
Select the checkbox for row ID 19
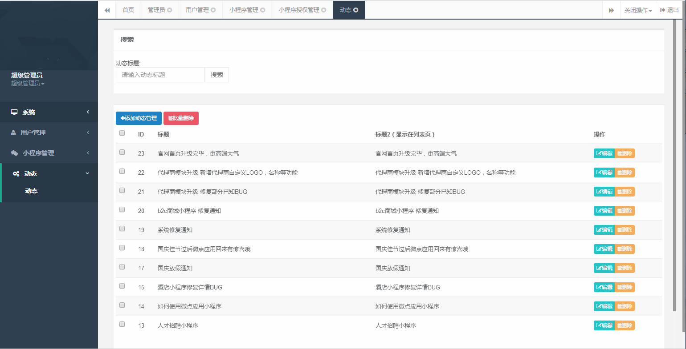(122, 229)
